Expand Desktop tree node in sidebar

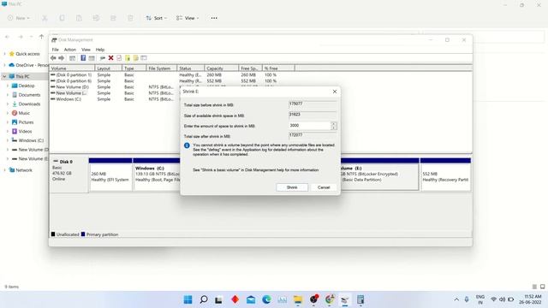click(x=8, y=86)
